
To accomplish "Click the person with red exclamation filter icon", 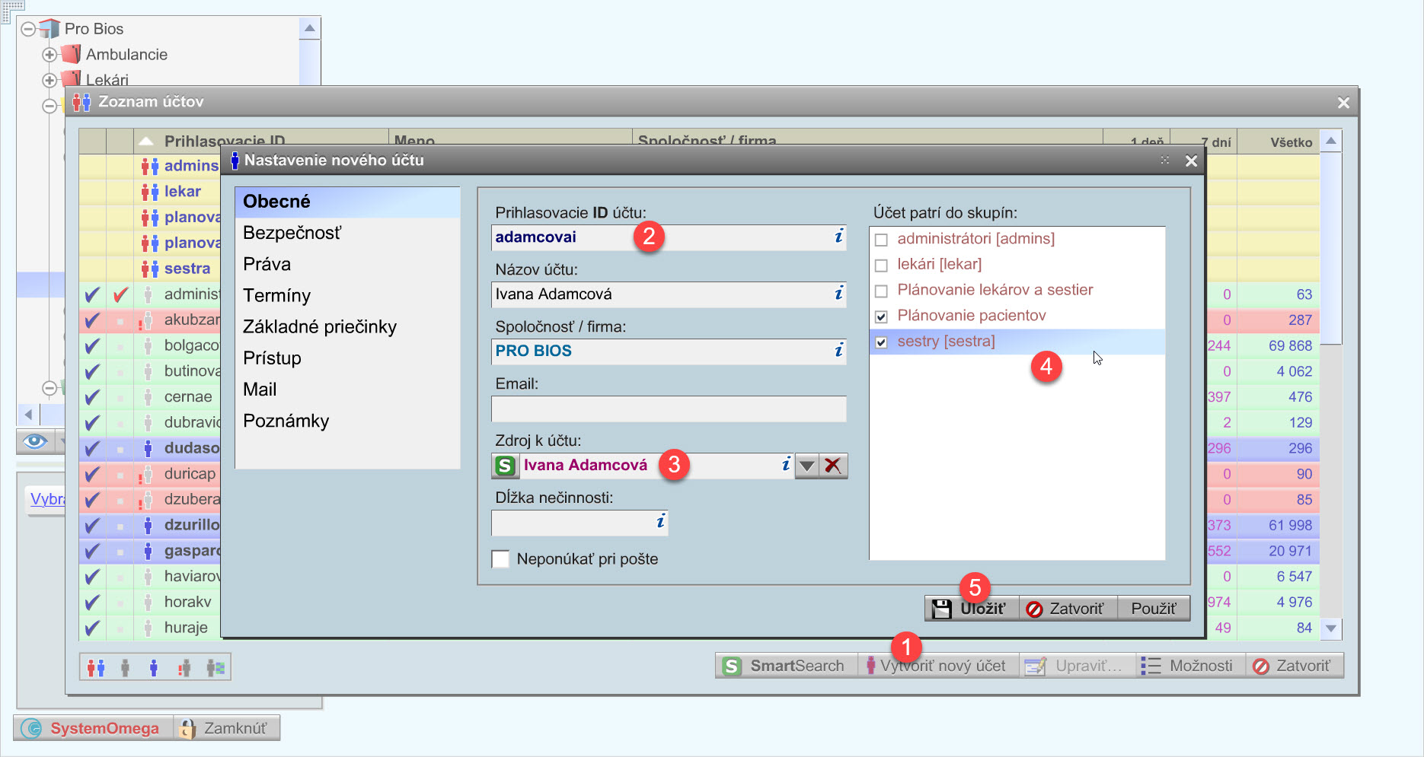I will pyautogui.click(x=184, y=668).
